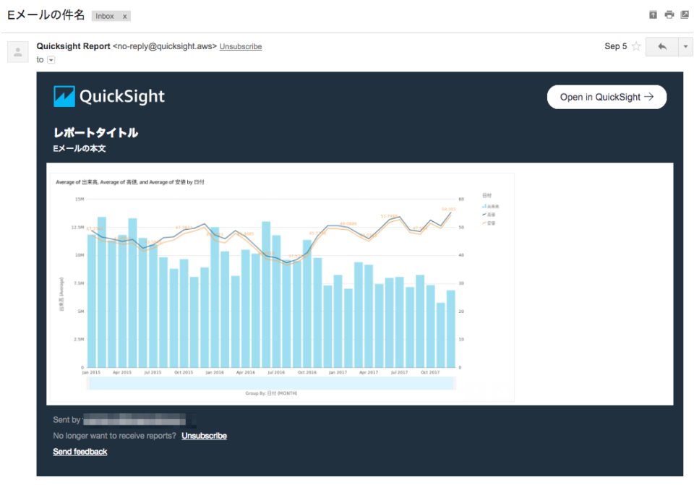Click the expand all icon at top right
This screenshot has height=485, width=694.
[x=652, y=14]
